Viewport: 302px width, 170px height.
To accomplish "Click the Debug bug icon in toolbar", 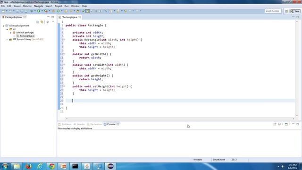I will [x=32, y=11].
